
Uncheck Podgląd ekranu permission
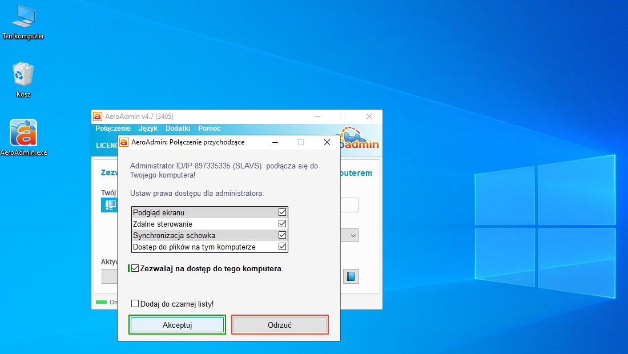(x=282, y=212)
